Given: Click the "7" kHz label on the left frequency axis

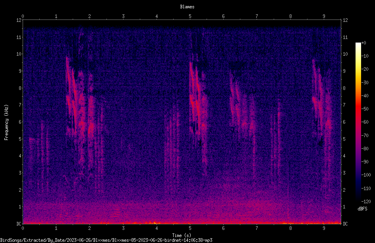Looking at the screenshot, I should (20, 105).
